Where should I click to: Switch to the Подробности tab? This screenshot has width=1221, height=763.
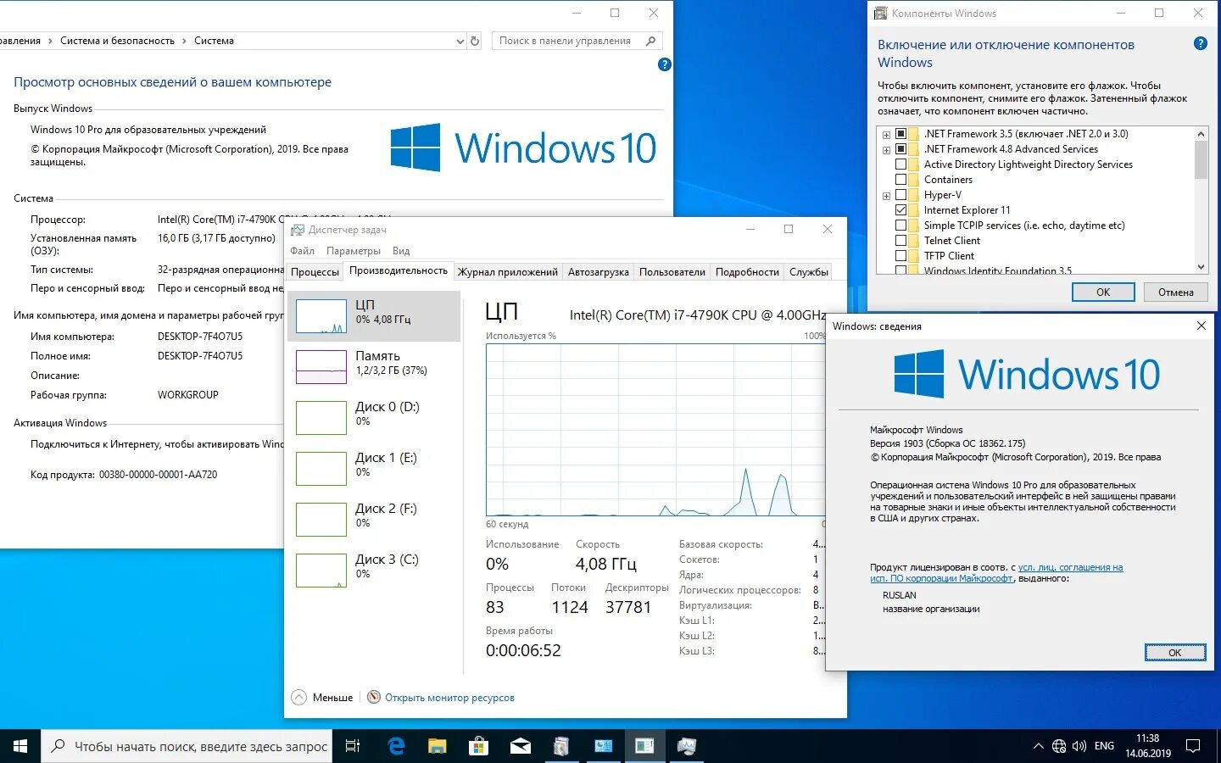click(747, 272)
